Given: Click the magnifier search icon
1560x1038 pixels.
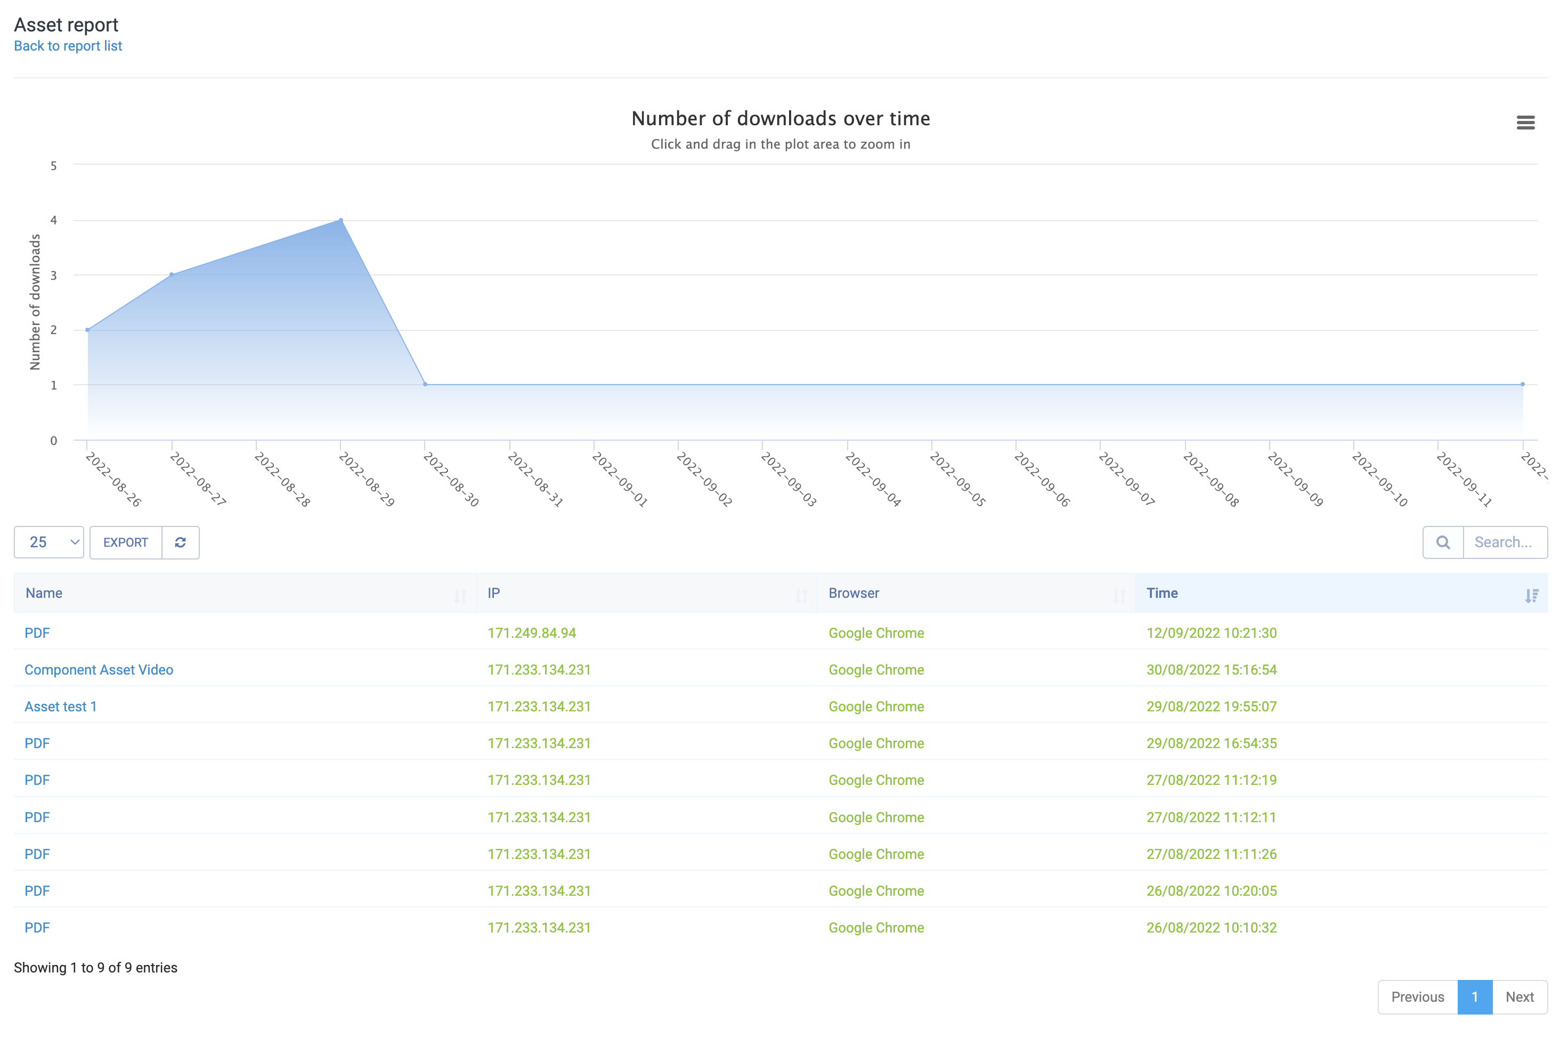Looking at the screenshot, I should 1442,542.
